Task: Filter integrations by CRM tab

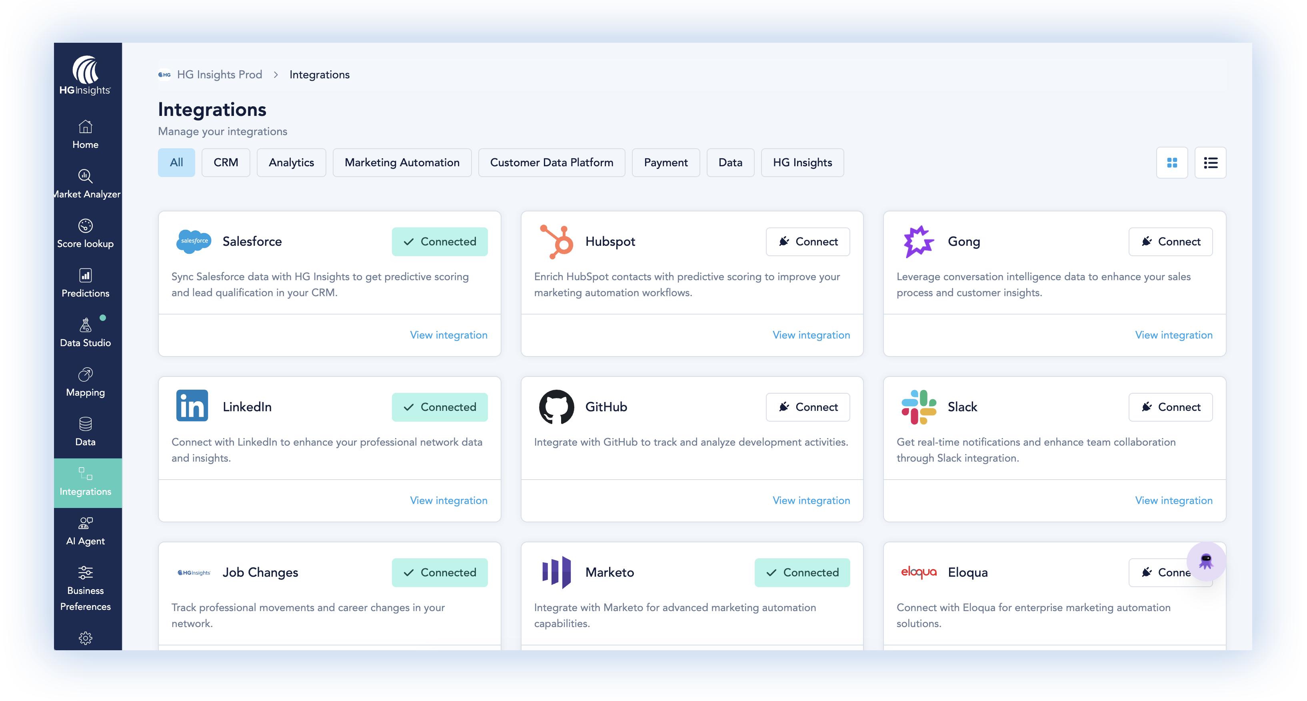Action: pyautogui.click(x=226, y=163)
